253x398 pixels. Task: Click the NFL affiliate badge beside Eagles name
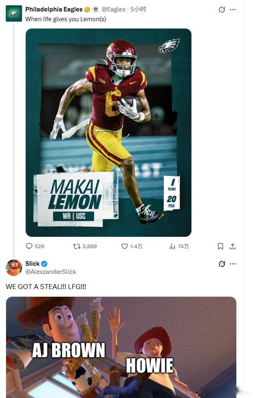(95, 10)
